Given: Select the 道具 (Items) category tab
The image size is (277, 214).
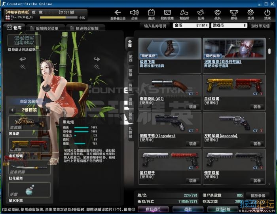Looking at the screenshot, I should (x=130, y=102).
